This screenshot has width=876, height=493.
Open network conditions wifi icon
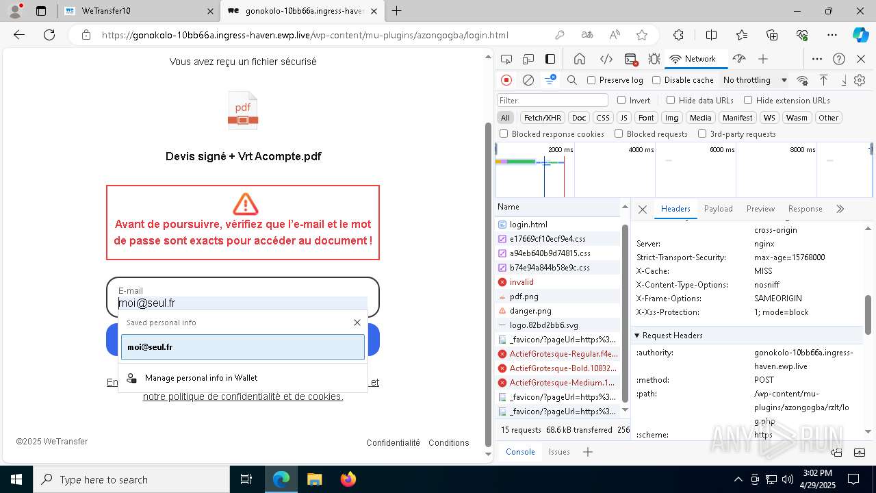[x=803, y=80]
